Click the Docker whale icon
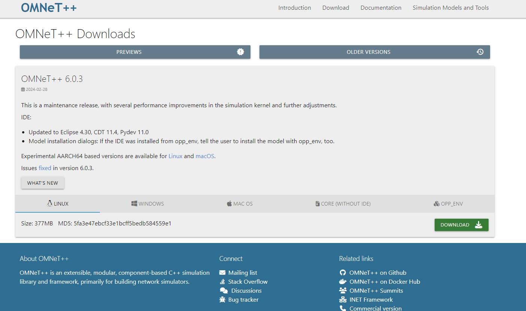This screenshot has height=311, width=526. [x=343, y=282]
